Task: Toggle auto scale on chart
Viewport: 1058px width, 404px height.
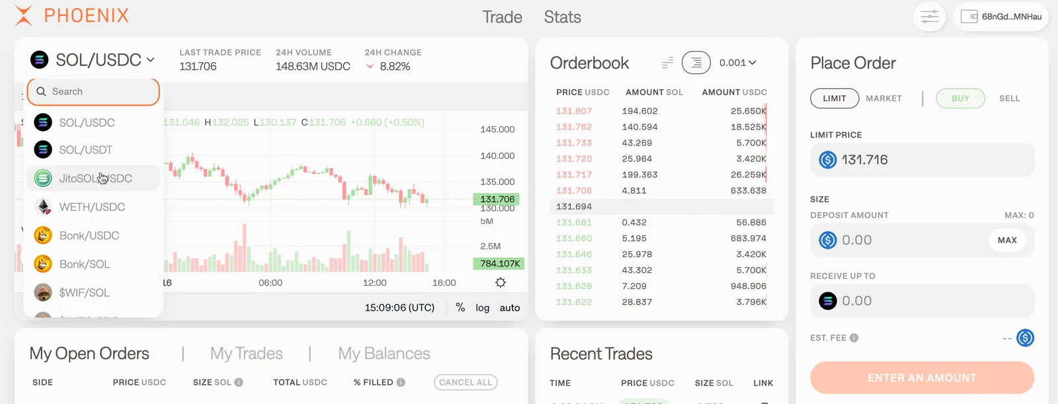Action: (510, 307)
